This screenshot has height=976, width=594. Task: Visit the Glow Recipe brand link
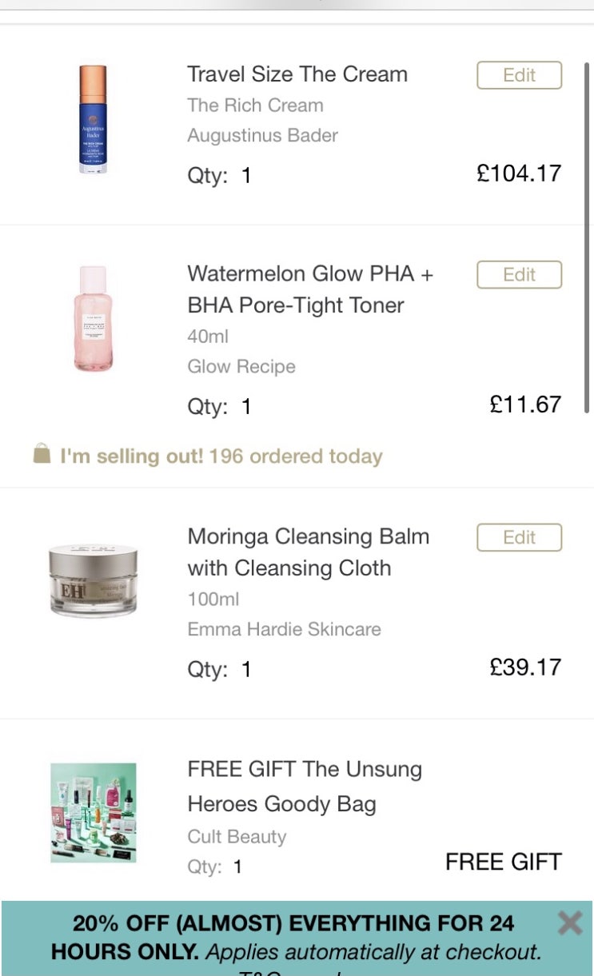(241, 367)
